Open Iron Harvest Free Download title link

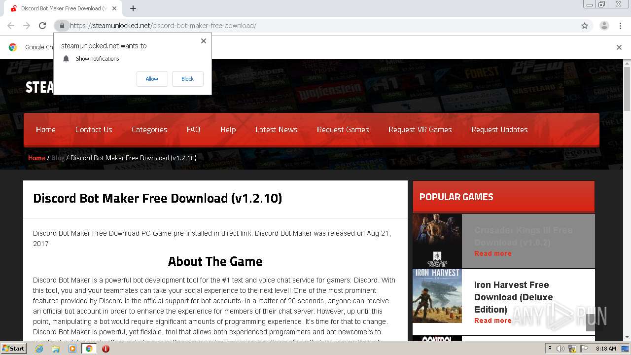click(x=513, y=297)
